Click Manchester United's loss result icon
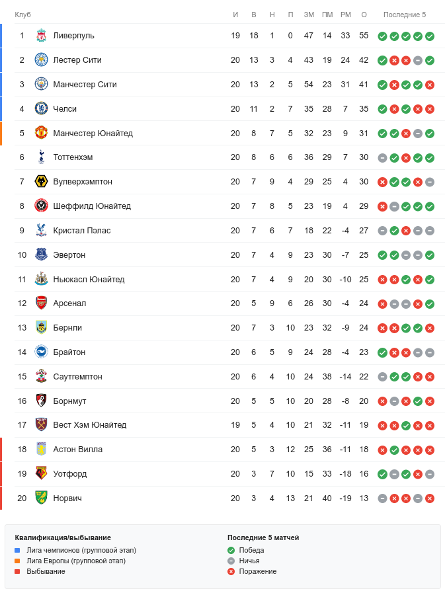This screenshot has height=593, width=445. point(406,134)
